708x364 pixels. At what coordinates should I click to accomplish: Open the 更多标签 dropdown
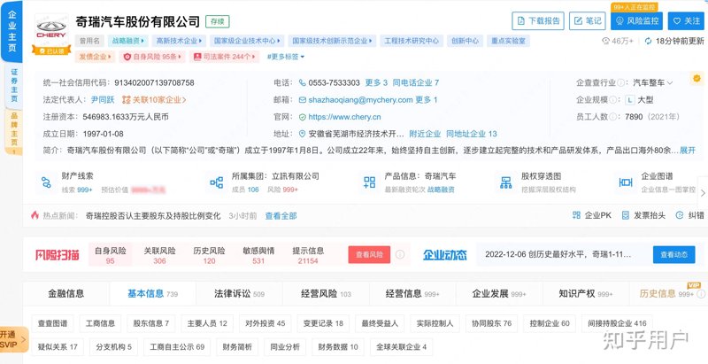coord(286,57)
